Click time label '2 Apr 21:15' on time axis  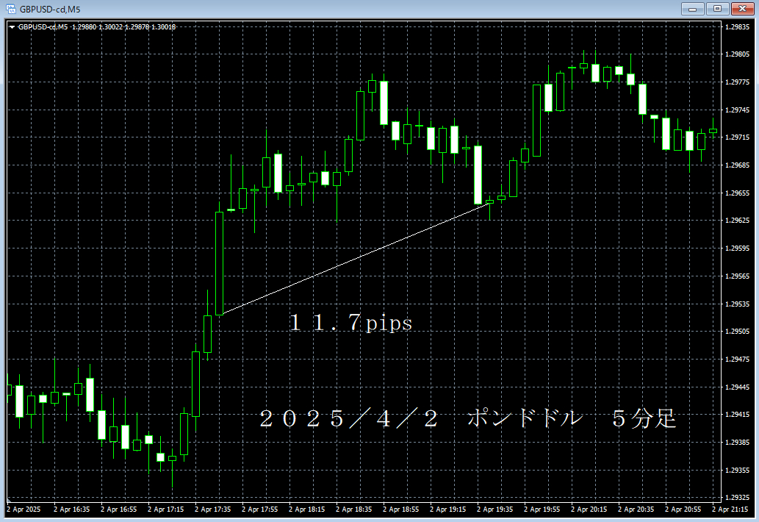click(730, 510)
